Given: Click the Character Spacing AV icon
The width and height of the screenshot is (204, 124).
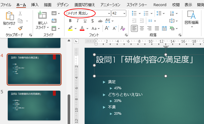Looking at the screenshot, I should (x=108, y=21).
